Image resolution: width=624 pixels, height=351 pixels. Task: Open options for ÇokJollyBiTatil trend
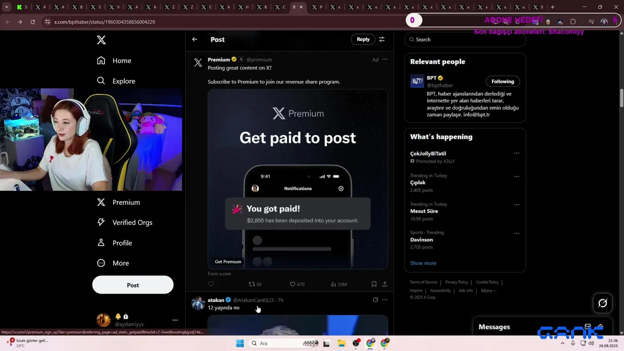(x=517, y=153)
